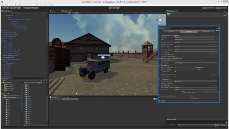Screen dimensions: 229x129
Task: Toggle Compressed checkbox
Action: click(x=175, y=72)
